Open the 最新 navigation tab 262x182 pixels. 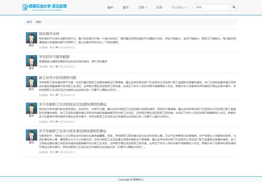(110, 8)
